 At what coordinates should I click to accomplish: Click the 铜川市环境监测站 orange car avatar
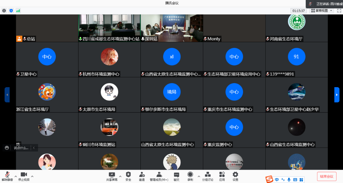pos(109,127)
